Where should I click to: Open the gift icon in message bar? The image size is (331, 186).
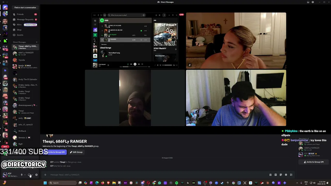click(270, 175)
